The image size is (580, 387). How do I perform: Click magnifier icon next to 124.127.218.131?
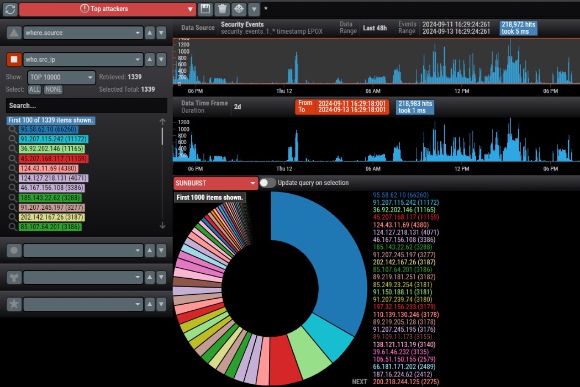[x=13, y=178]
